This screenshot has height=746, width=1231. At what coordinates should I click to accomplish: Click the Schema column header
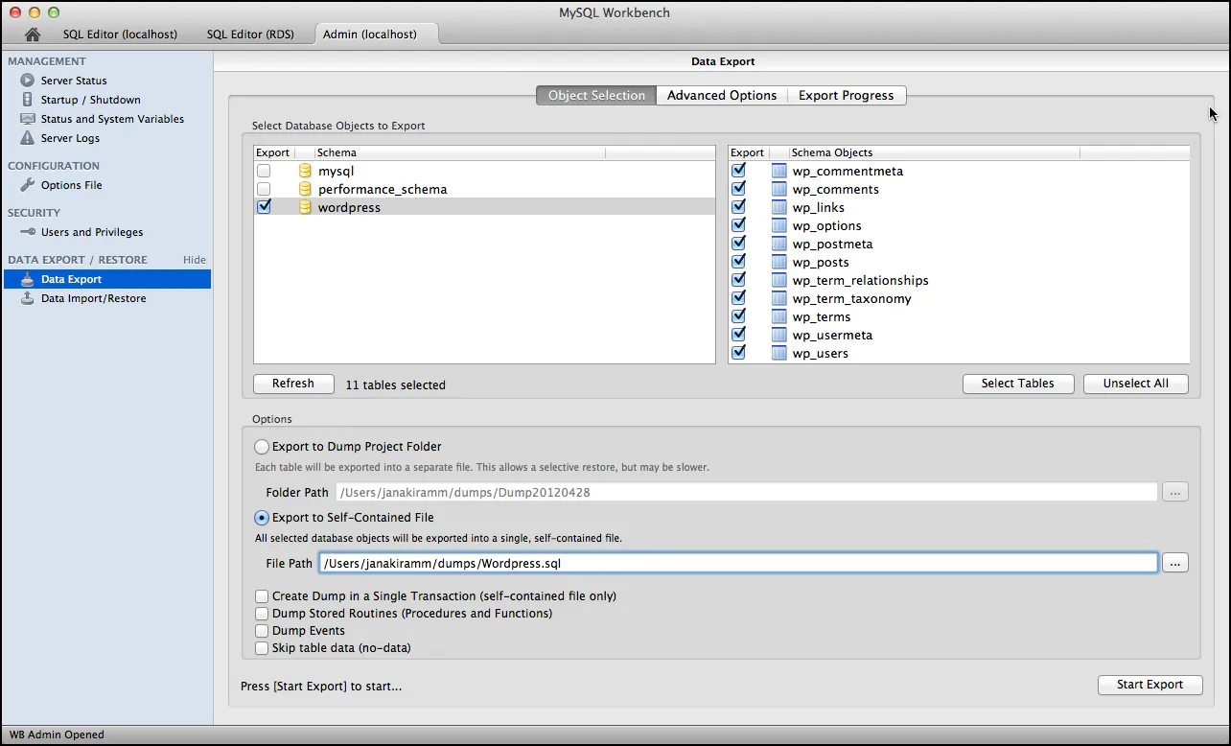click(x=459, y=152)
